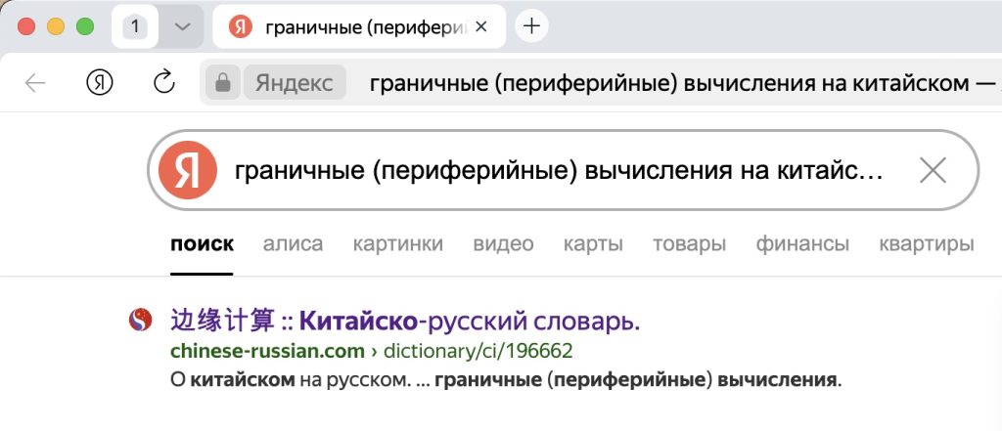Reload the page with refresh icon

(x=164, y=82)
